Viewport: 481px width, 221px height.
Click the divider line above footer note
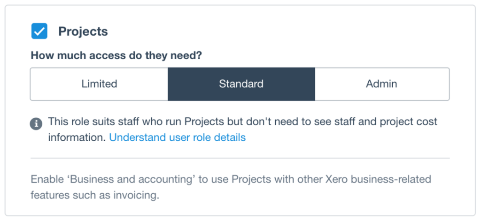coord(240,158)
